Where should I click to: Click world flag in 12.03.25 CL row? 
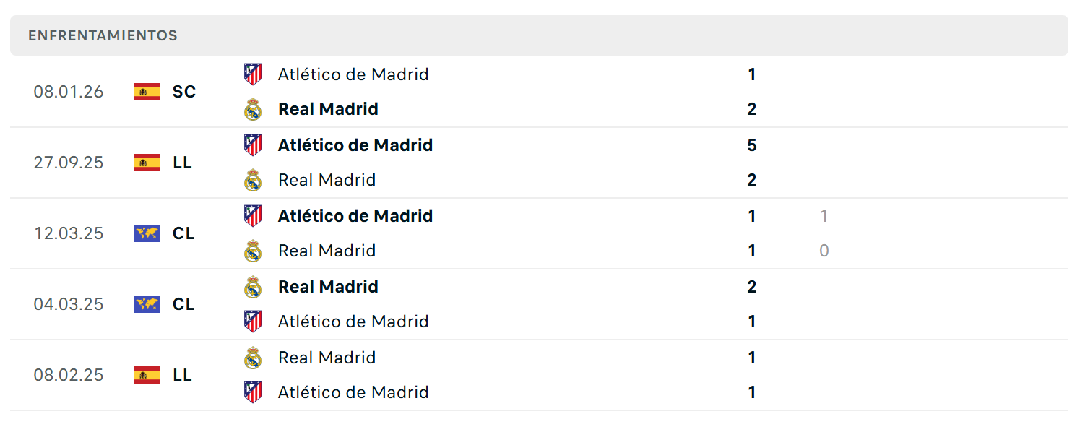(x=147, y=233)
